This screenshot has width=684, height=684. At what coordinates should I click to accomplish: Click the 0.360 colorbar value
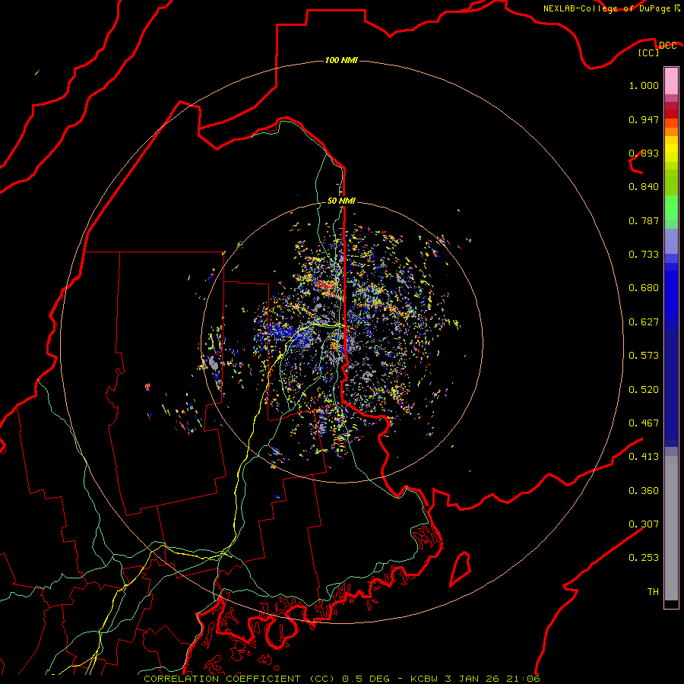click(644, 491)
